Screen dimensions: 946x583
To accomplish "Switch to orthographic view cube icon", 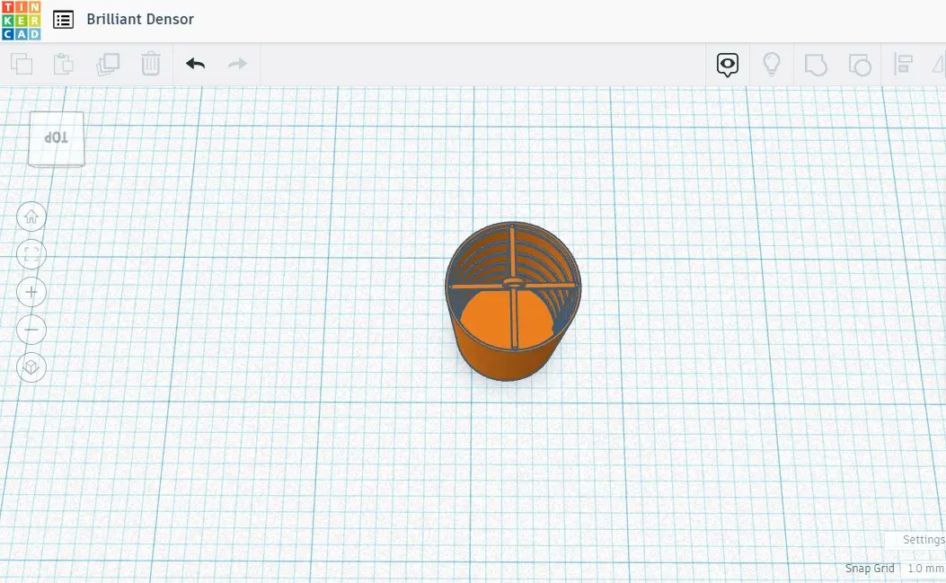I will click(x=31, y=367).
